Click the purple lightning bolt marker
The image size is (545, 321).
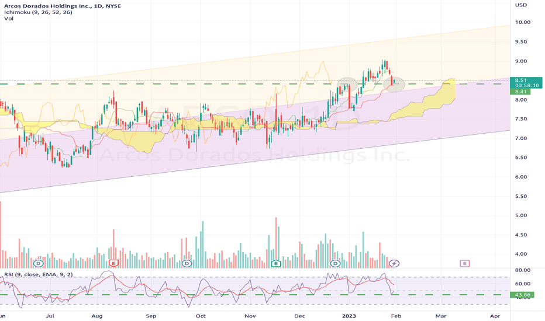click(x=394, y=264)
